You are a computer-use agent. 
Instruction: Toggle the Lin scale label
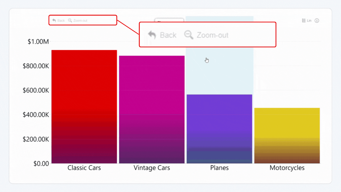click(x=309, y=21)
